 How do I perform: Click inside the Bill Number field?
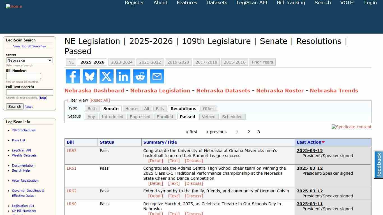(24, 76)
